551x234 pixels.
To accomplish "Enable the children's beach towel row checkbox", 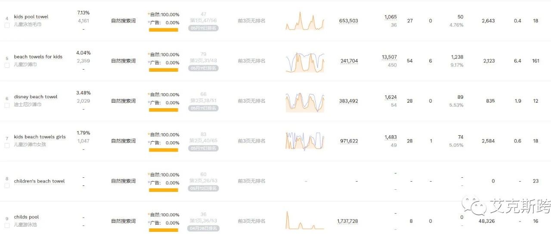I will click(x=7, y=185).
